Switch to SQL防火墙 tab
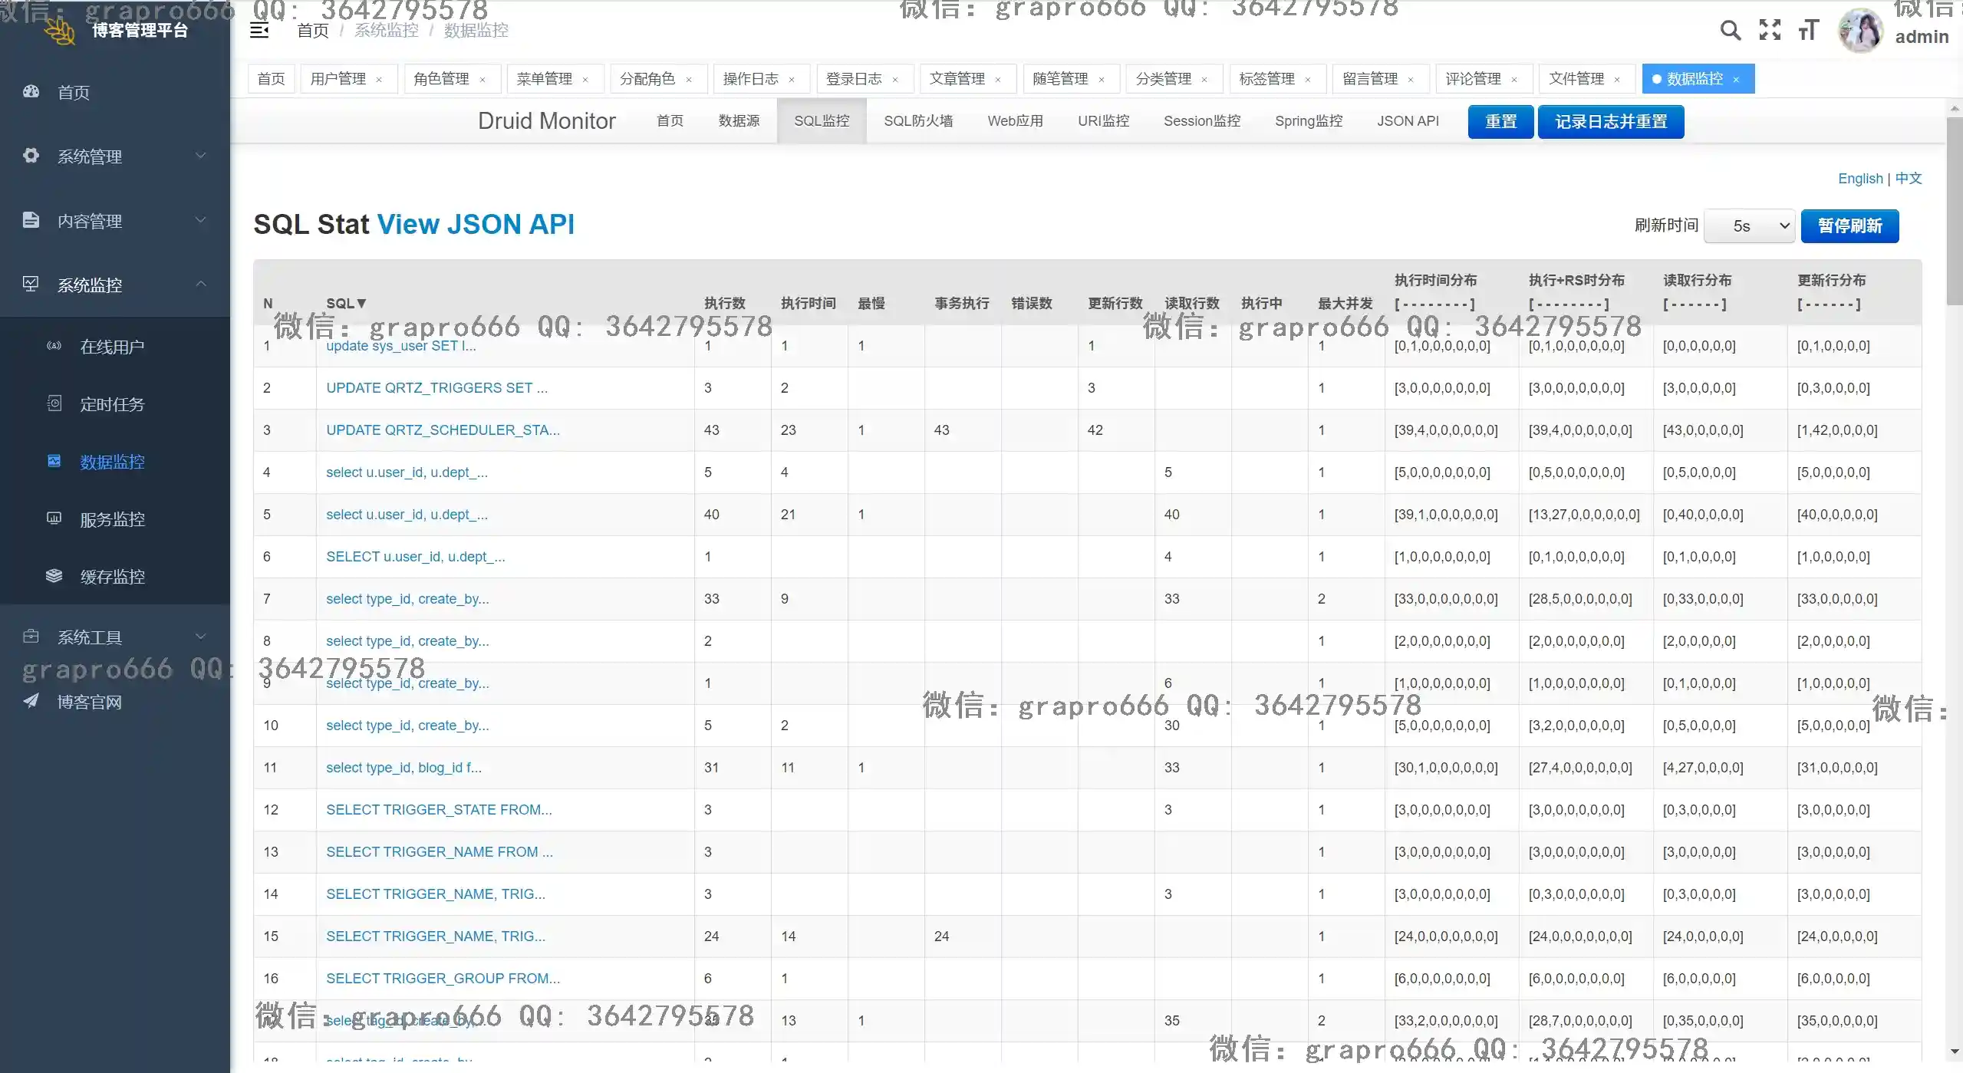This screenshot has height=1073, width=1963. (918, 121)
